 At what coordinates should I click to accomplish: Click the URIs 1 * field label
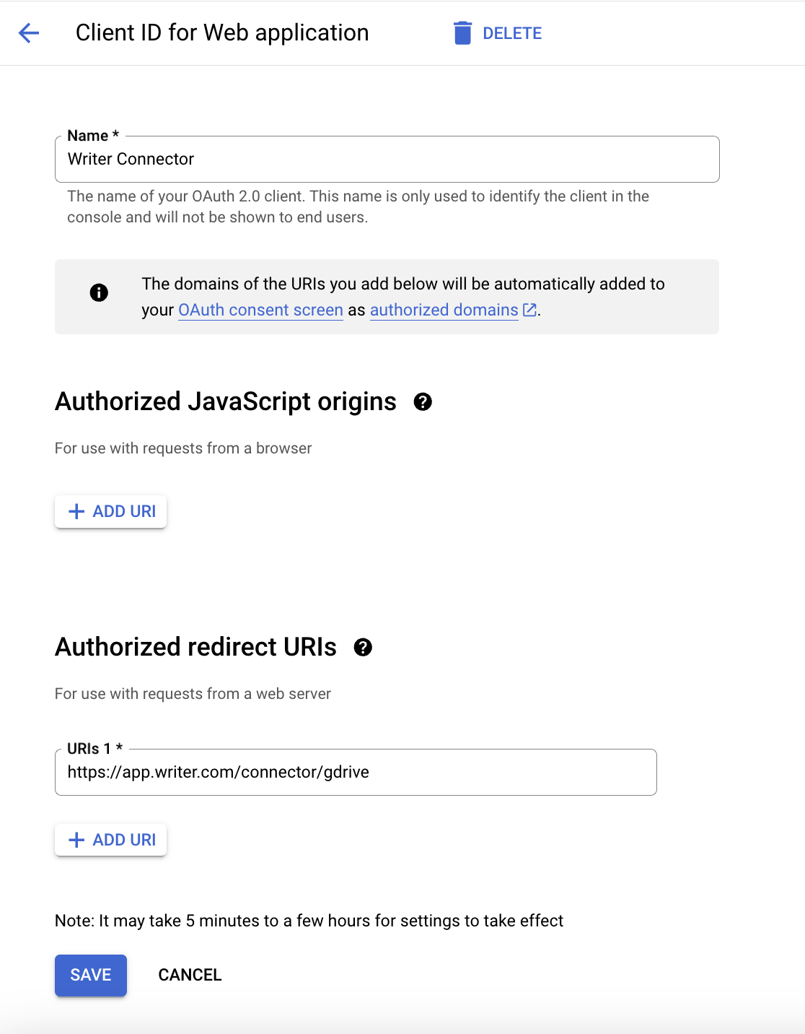coord(95,749)
